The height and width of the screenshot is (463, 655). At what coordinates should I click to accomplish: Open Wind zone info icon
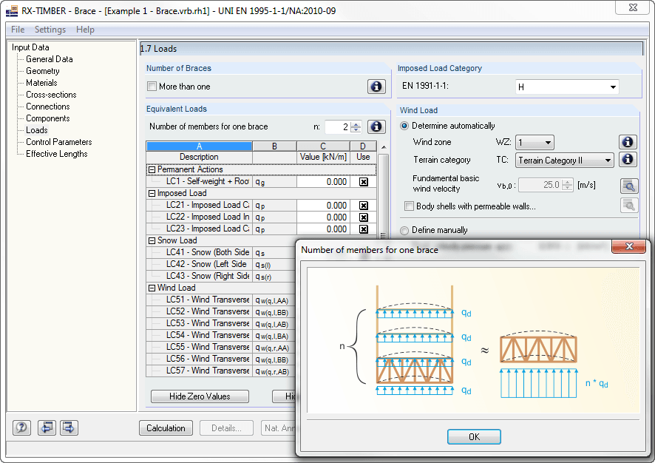tap(627, 142)
